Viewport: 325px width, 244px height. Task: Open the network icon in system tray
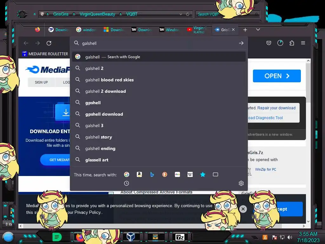tap(282, 237)
